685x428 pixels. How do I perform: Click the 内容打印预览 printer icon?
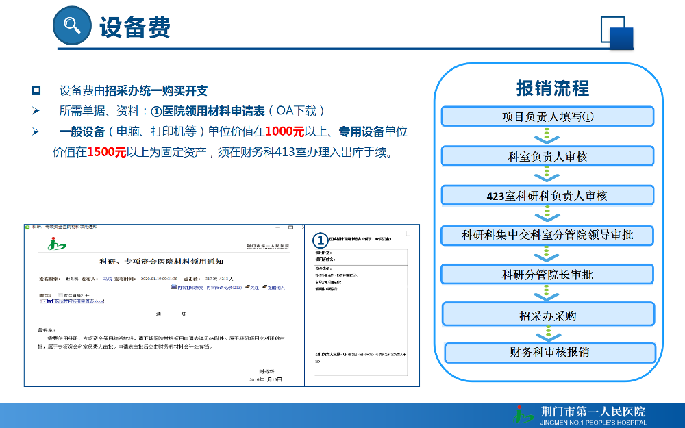click(x=173, y=286)
